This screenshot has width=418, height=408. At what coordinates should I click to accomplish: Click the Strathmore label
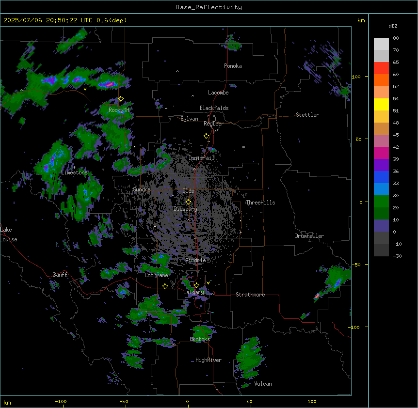(x=250, y=295)
